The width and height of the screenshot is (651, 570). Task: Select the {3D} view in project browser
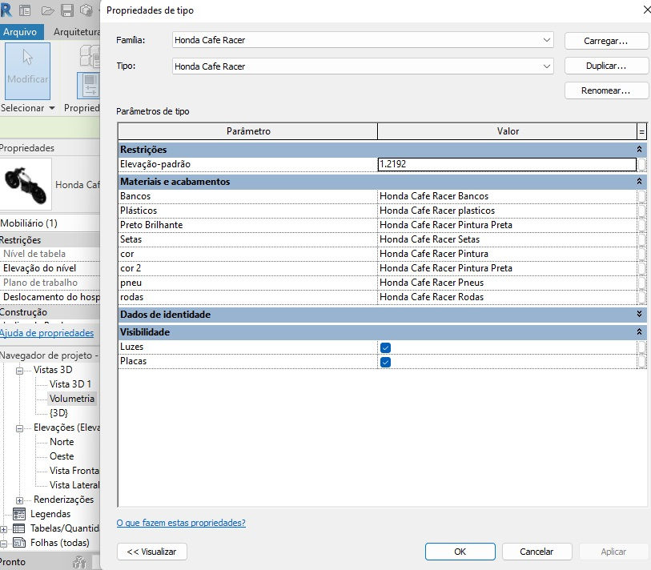click(58, 412)
